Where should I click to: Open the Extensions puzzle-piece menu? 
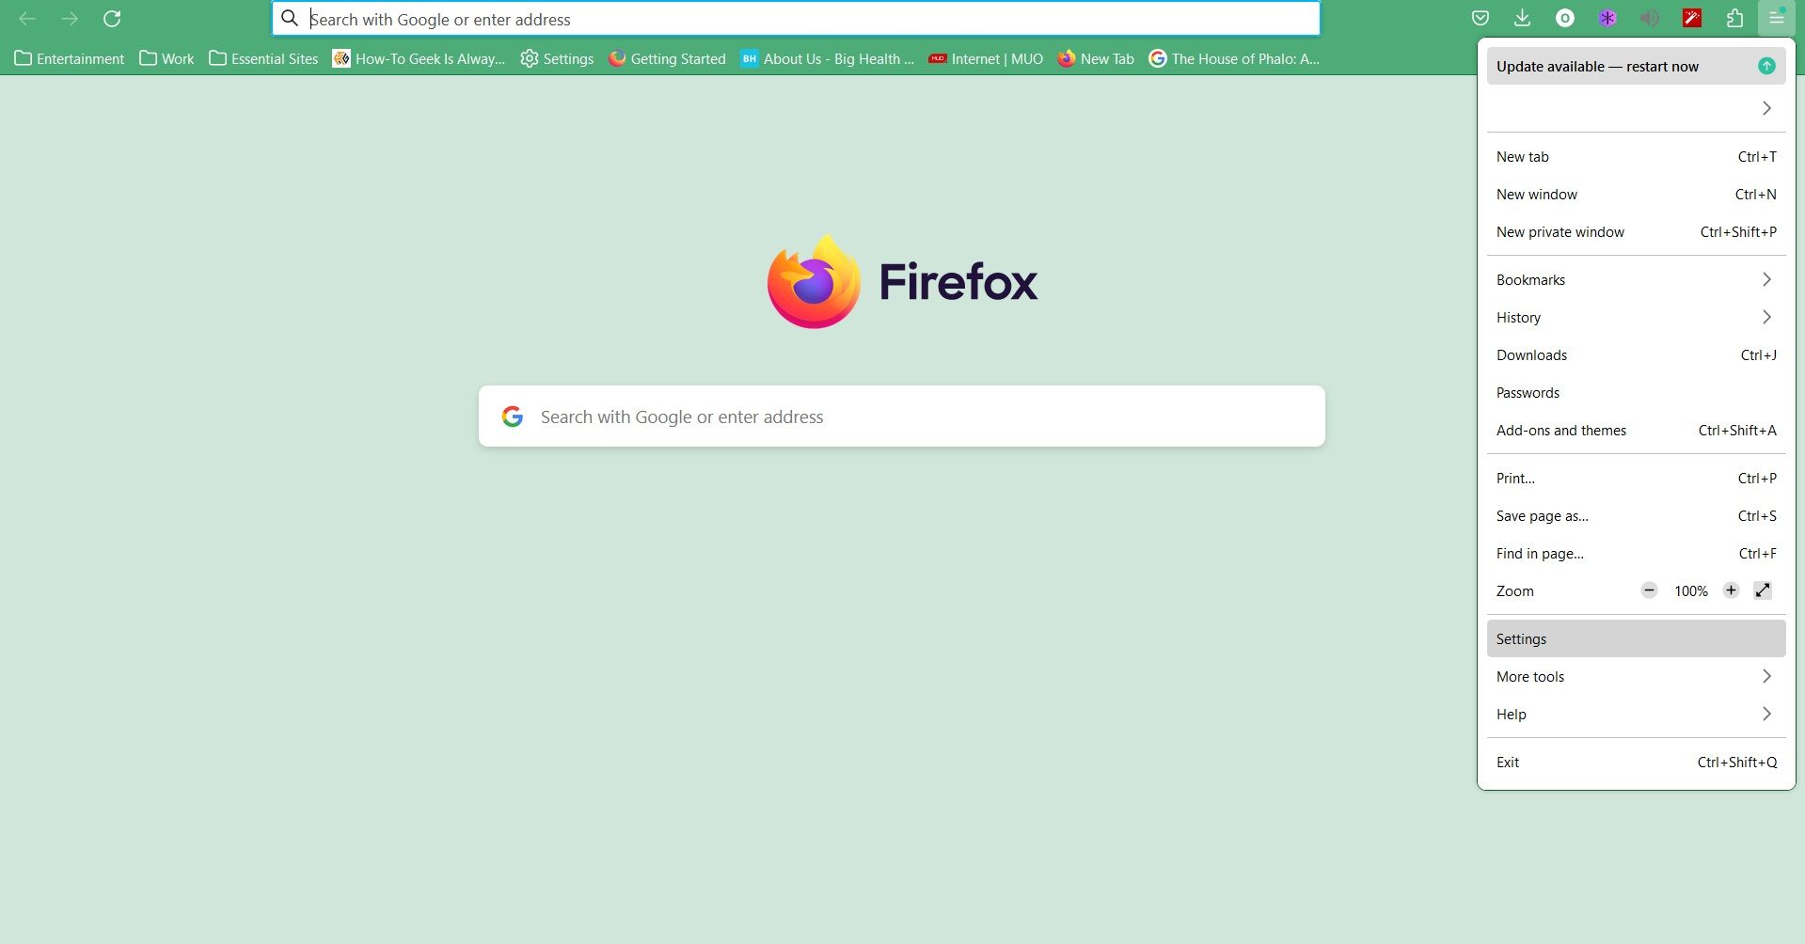pos(1735,18)
